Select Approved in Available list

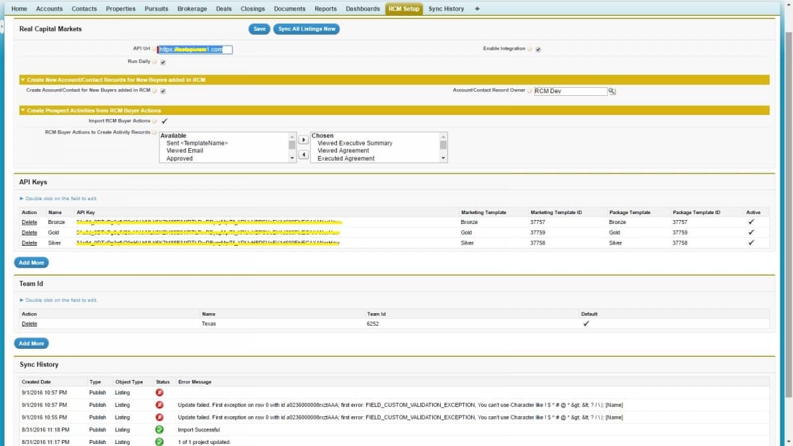click(x=180, y=159)
